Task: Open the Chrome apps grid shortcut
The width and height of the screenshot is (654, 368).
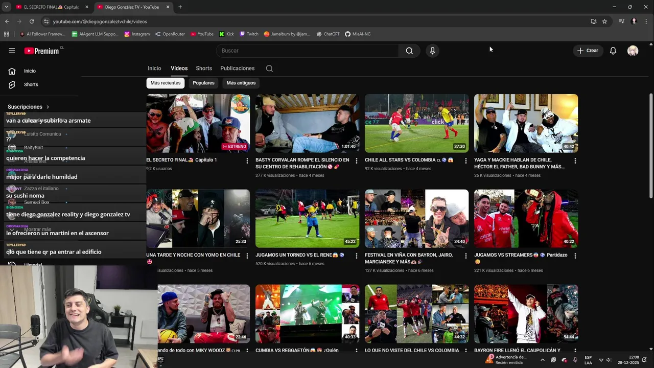Action: [7, 34]
